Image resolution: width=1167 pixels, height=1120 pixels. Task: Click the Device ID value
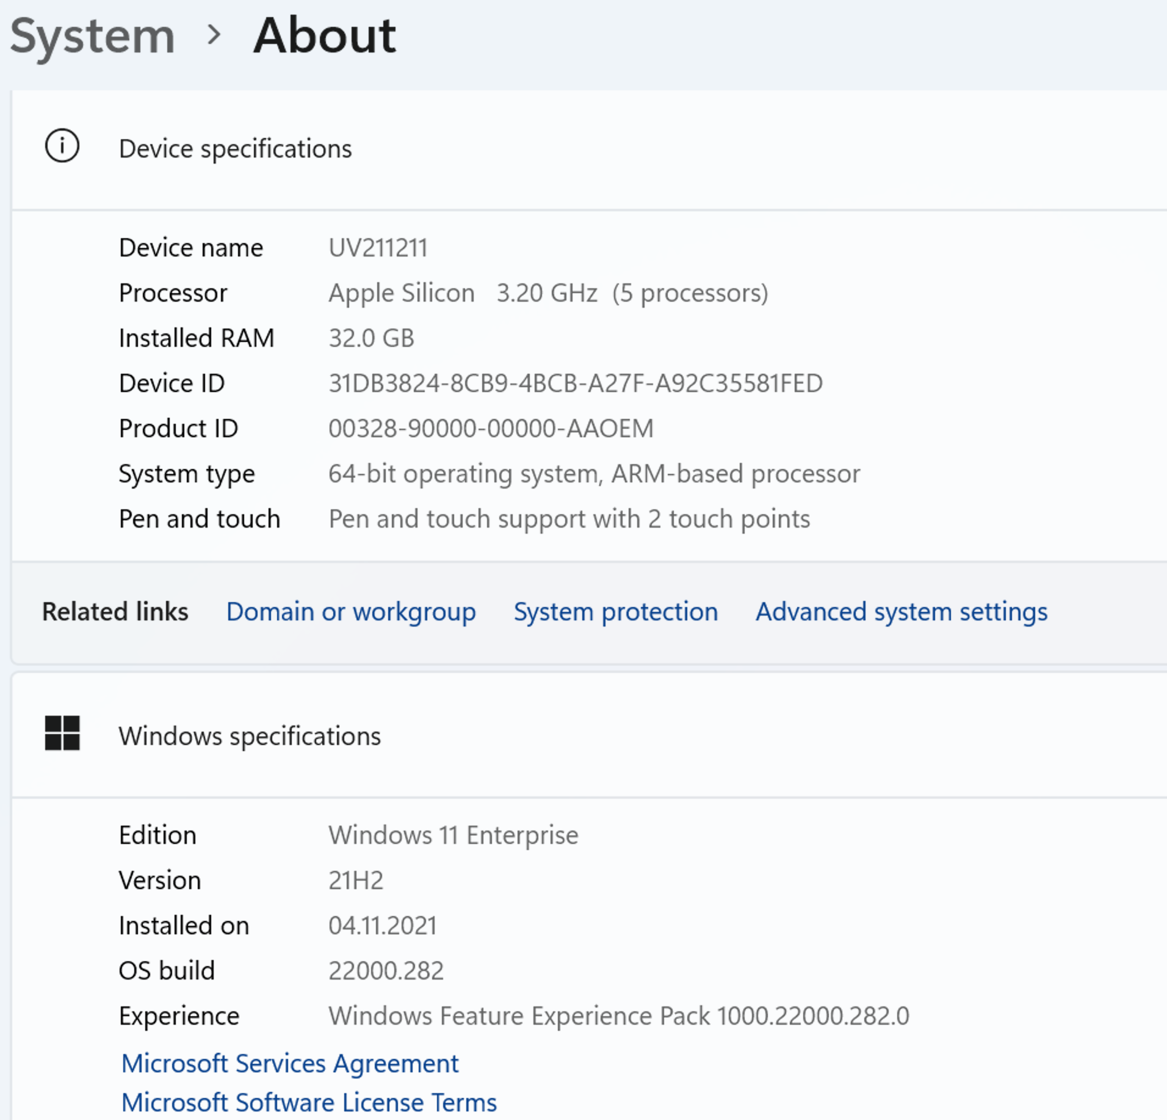coord(575,384)
